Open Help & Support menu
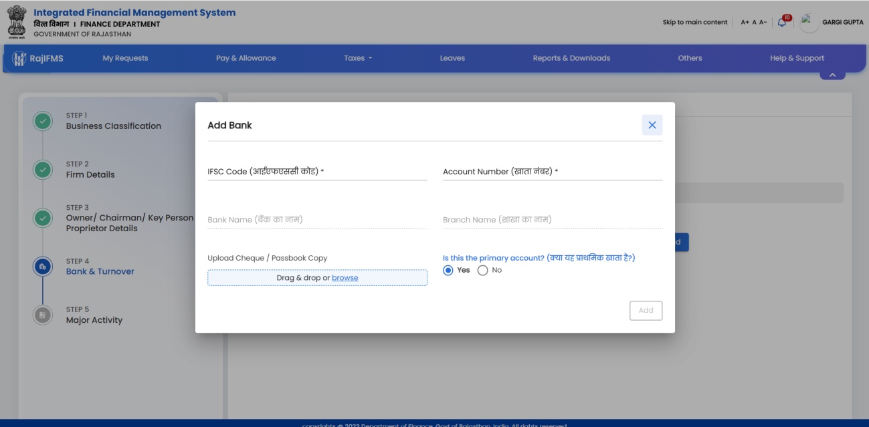869x427 pixels. point(797,58)
